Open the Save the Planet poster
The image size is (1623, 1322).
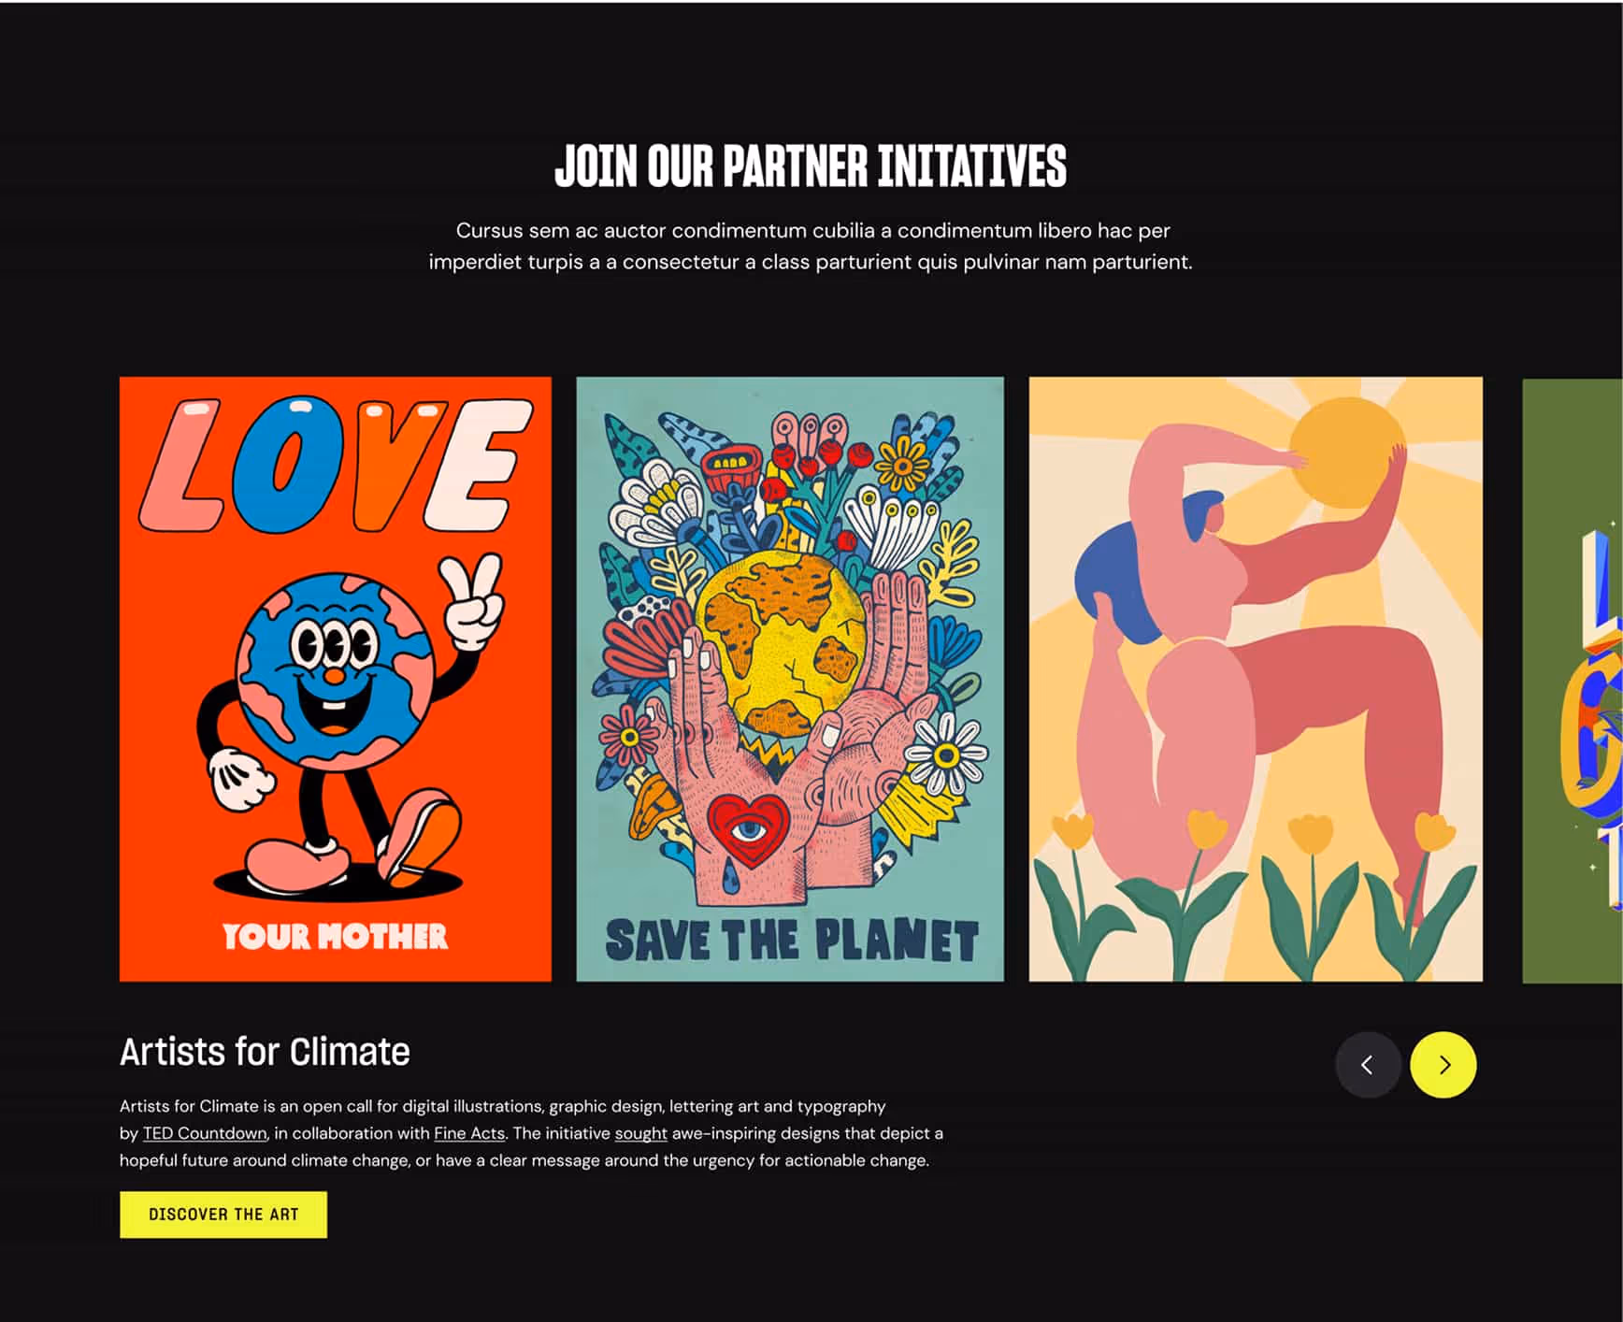(790, 679)
